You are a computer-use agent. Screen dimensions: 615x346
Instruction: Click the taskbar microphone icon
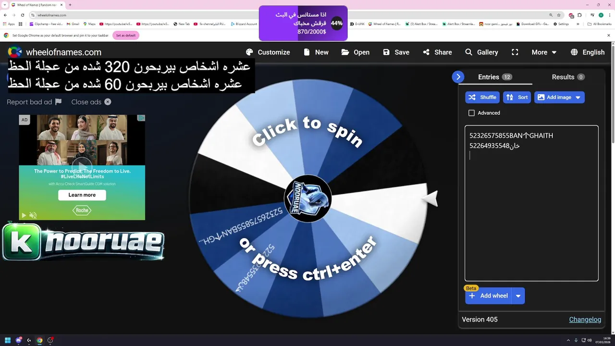pos(576,340)
